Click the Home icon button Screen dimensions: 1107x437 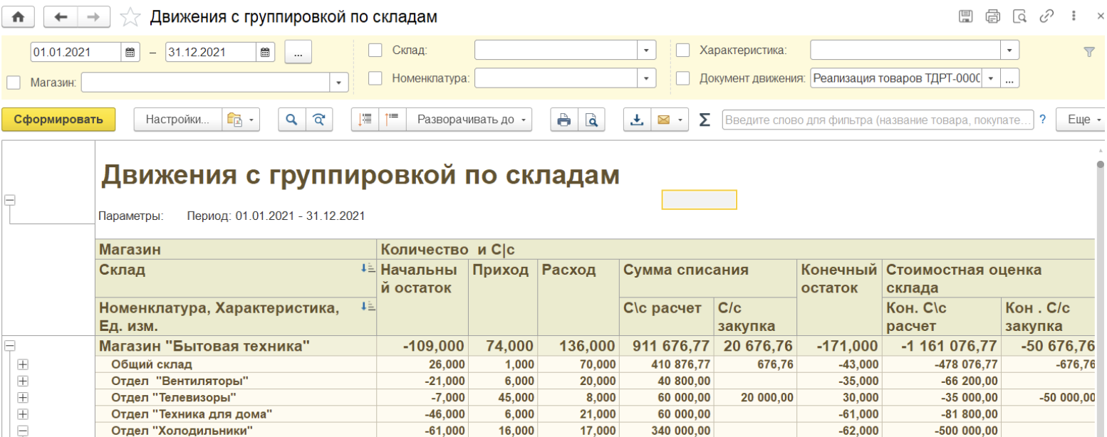tap(19, 16)
